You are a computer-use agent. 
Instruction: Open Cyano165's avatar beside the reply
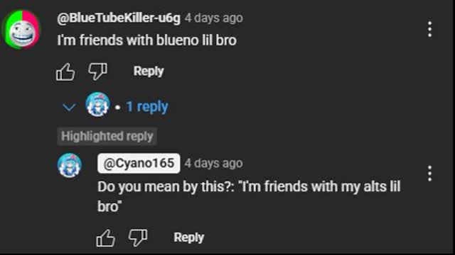pos(70,165)
